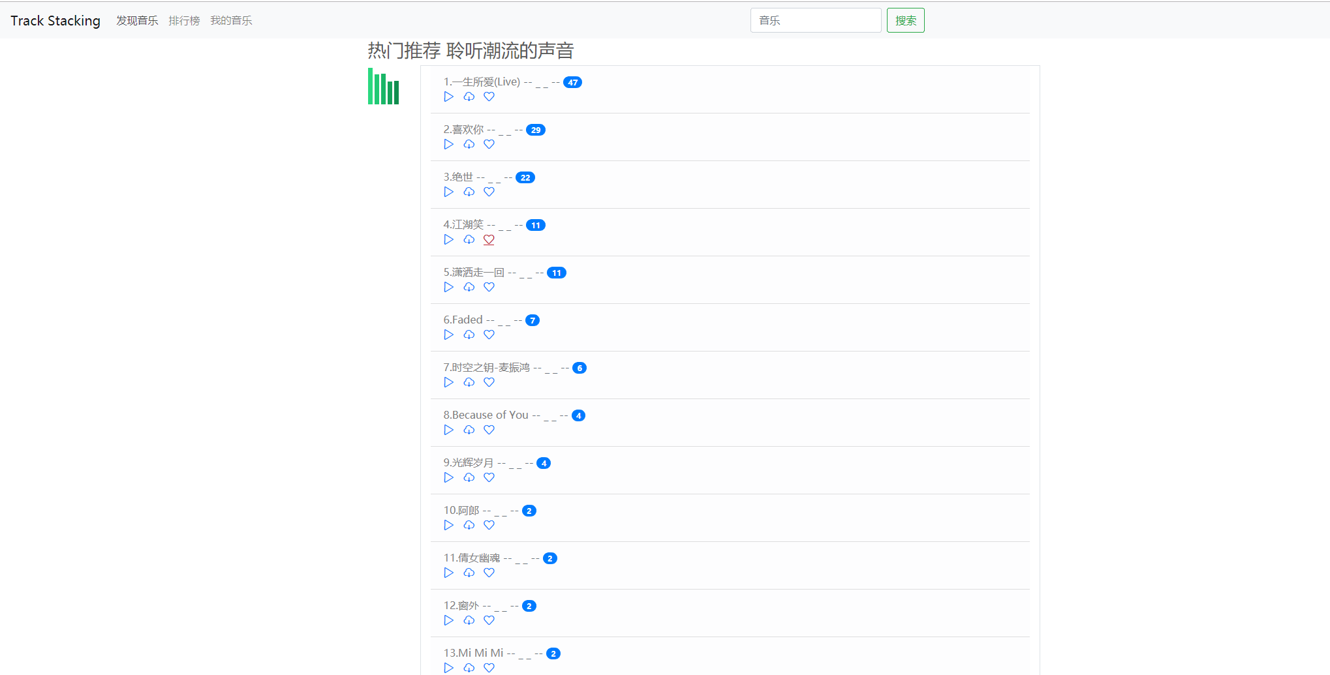
Task: Click the green equalizer bars graphic
Action: pyautogui.click(x=383, y=86)
